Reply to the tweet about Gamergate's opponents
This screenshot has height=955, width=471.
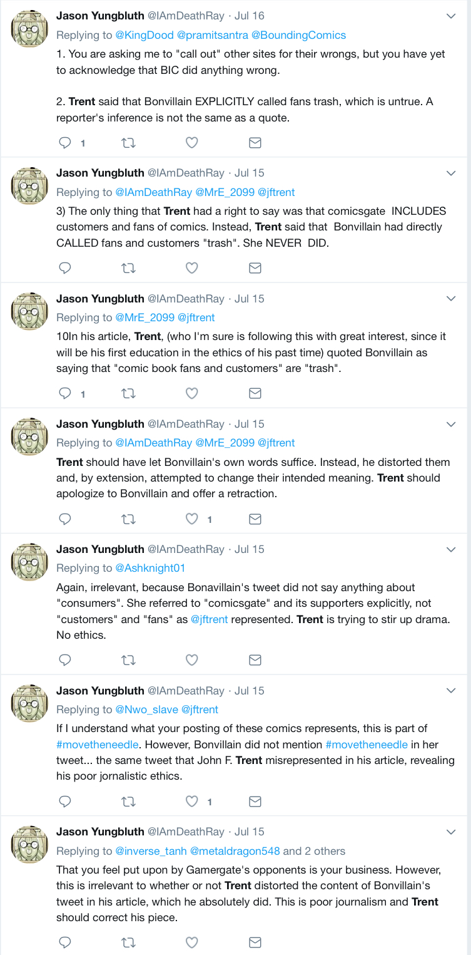(x=65, y=942)
